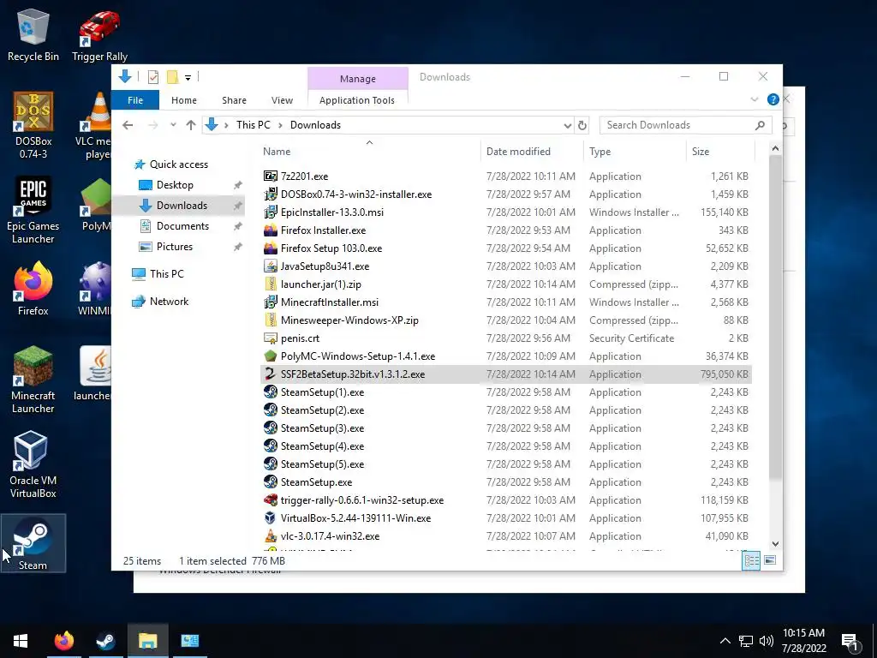This screenshot has height=658, width=877.
Task: Click the Manage contextual tab
Action: [x=357, y=79]
